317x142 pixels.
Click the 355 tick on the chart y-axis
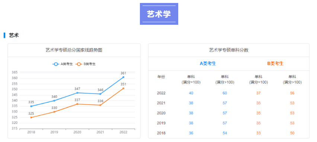(x=15, y=84)
